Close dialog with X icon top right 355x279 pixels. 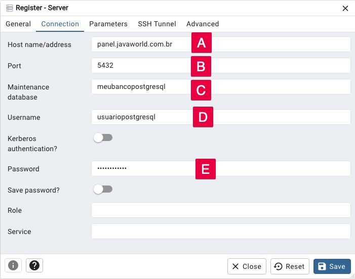(x=345, y=9)
